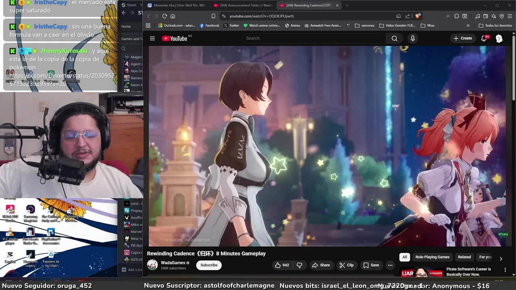Viewport: 516px width, 290px height.
Task: Go to the YouTube home logo
Action: (x=175, y=38)
